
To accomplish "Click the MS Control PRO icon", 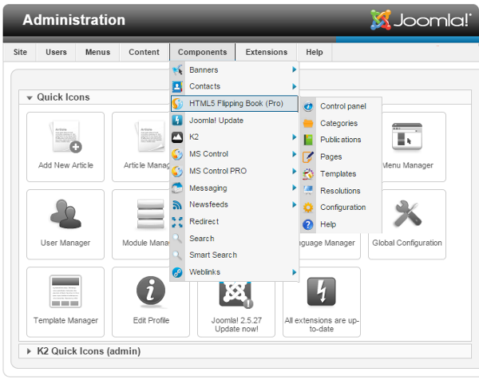I will pyautogui.click(x=177, y=171).
